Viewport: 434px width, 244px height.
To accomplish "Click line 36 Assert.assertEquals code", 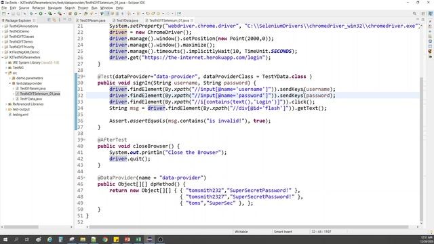I will [x=190, y=121].
